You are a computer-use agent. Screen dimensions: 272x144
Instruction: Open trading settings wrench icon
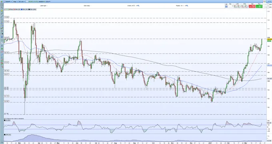[226, 4]
